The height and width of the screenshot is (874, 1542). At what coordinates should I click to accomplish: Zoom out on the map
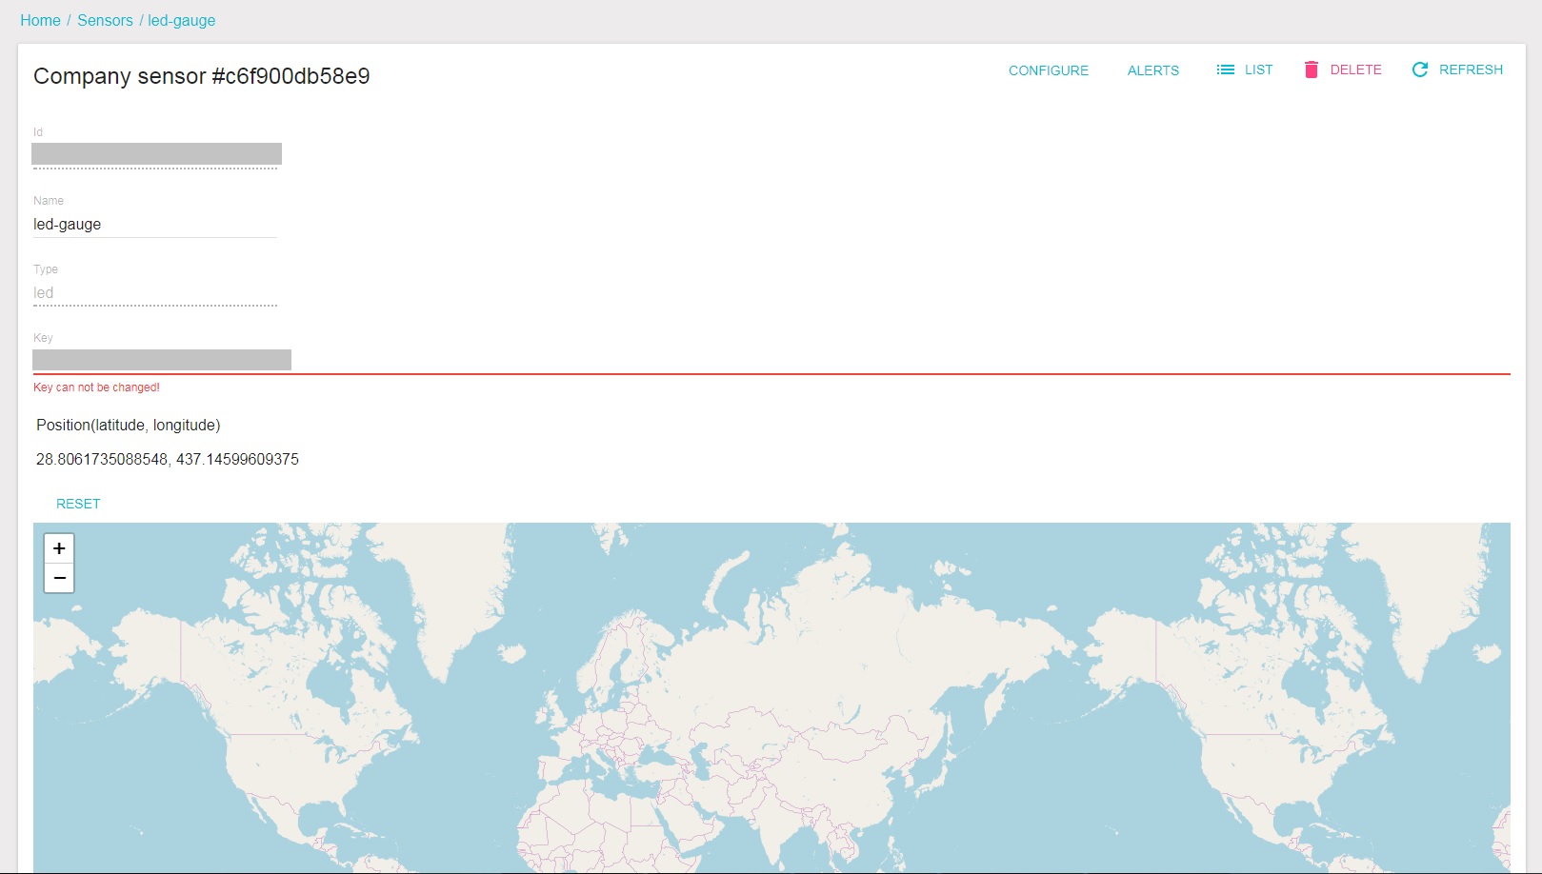59,578
